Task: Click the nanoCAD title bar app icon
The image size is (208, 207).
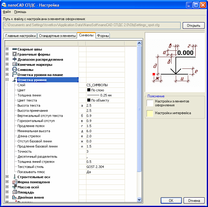Action: (4, 5)
